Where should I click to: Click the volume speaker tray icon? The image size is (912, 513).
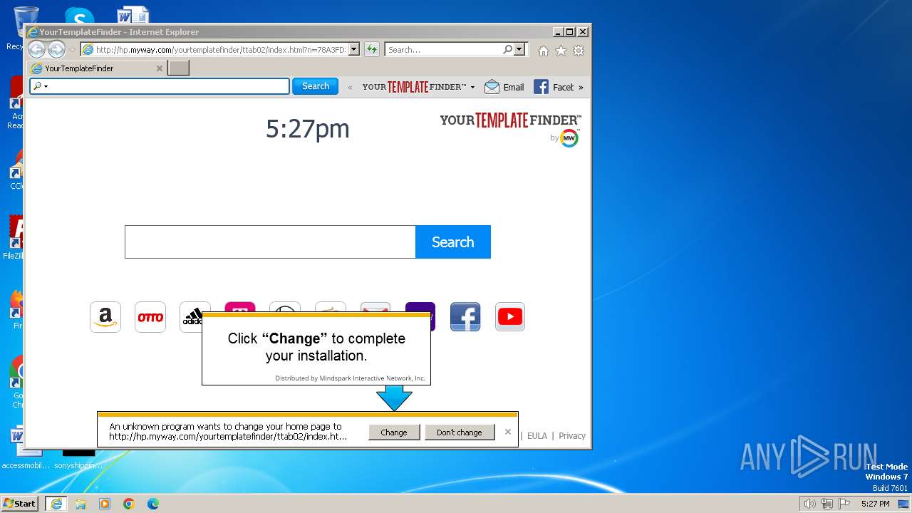pyautogui.click(x=809, y=504)
